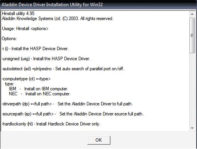This screenshot has width=197, height=149.
Task: Click the vertical scrollbar thumb
Action: tap(192, 36)
